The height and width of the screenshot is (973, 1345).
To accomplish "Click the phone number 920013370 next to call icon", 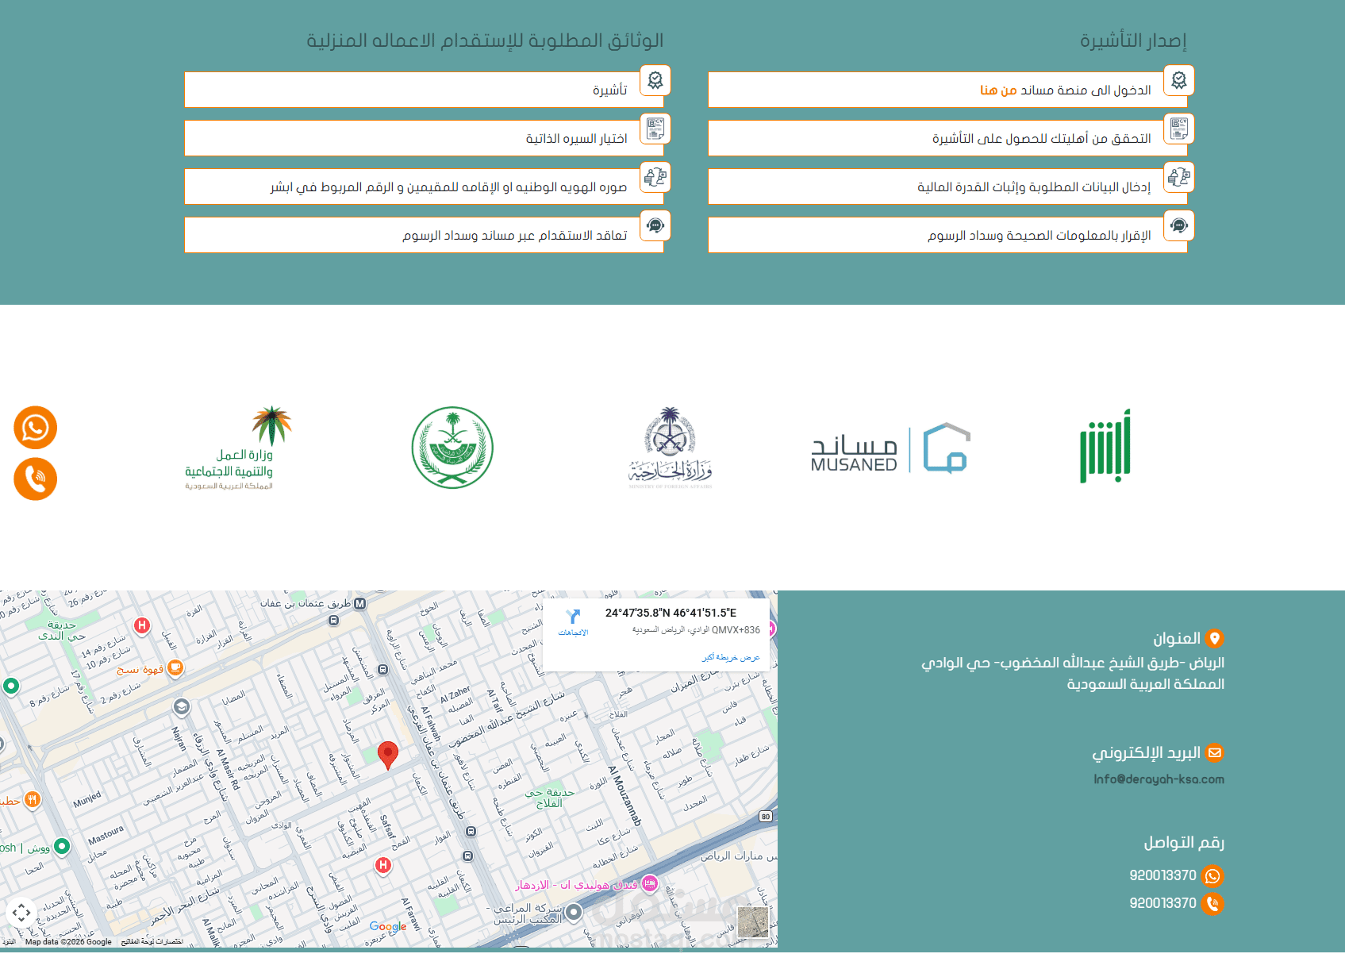I will (1162, 903).
